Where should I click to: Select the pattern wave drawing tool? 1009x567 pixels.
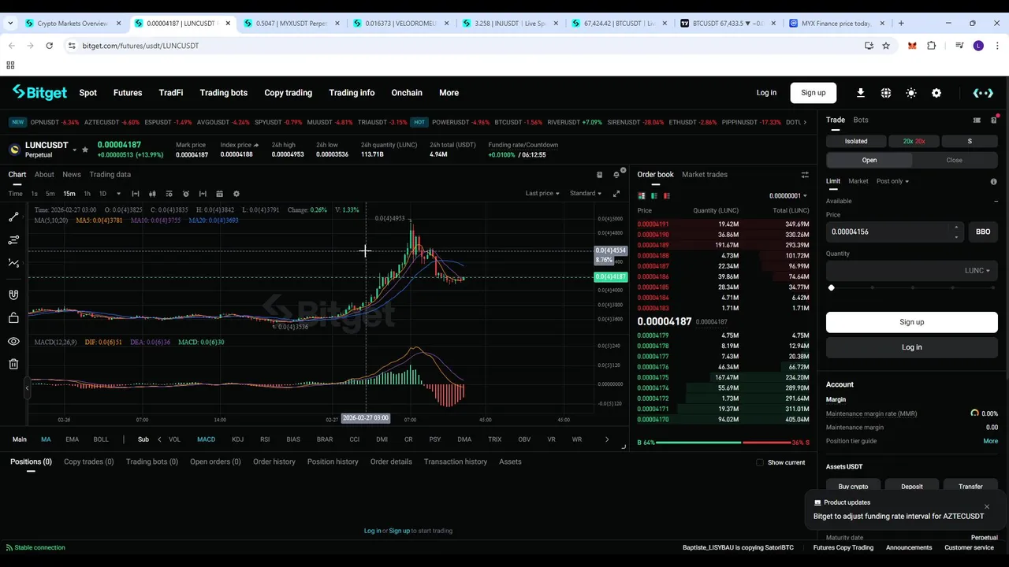(13, 263)
